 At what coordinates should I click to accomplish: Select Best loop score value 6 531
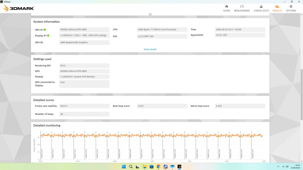click(x=162, y=106)
